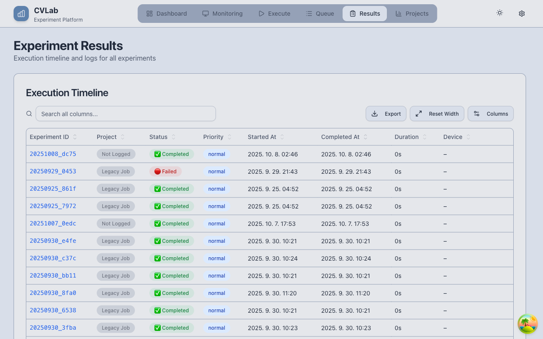Click the Failed status badge

[165, 172]
